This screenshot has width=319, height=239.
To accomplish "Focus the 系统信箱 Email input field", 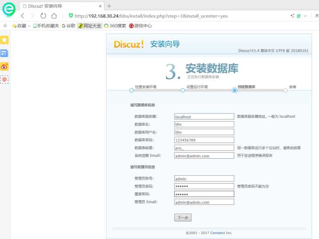I will tap(204, 156).
